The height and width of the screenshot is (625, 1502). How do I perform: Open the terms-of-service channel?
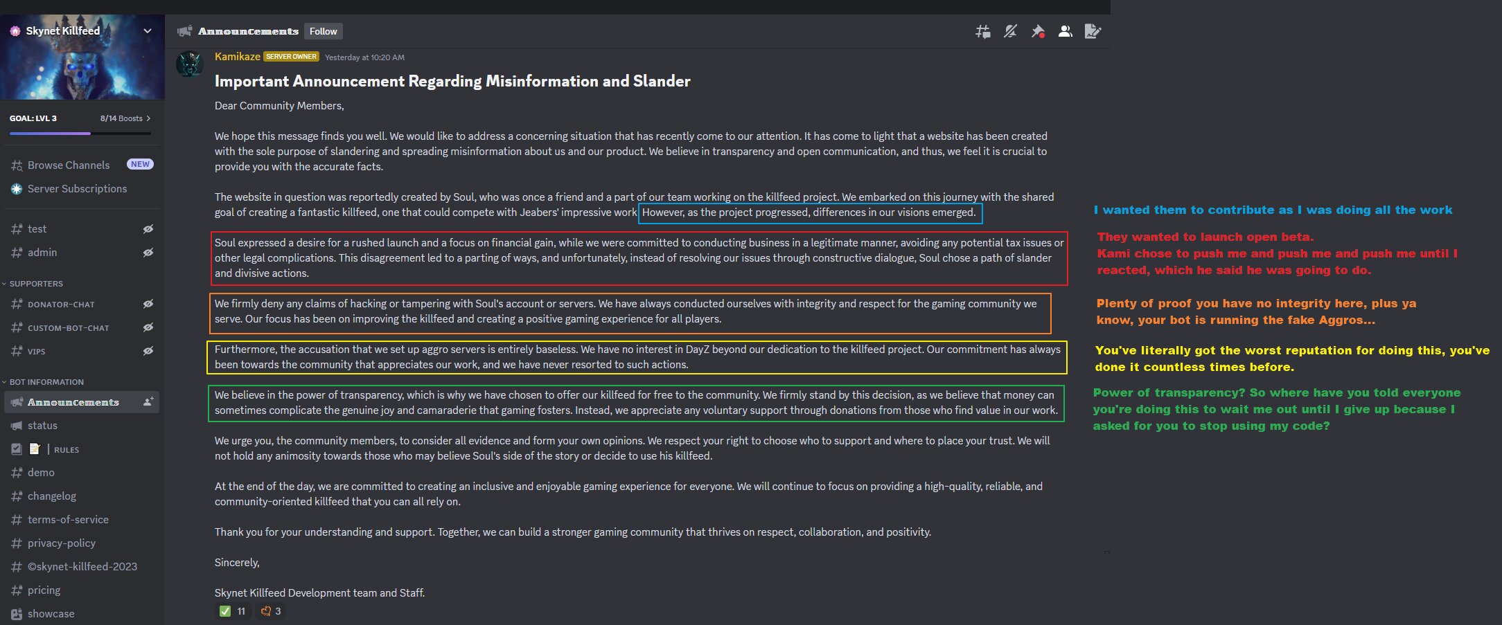tap(82, 520)
